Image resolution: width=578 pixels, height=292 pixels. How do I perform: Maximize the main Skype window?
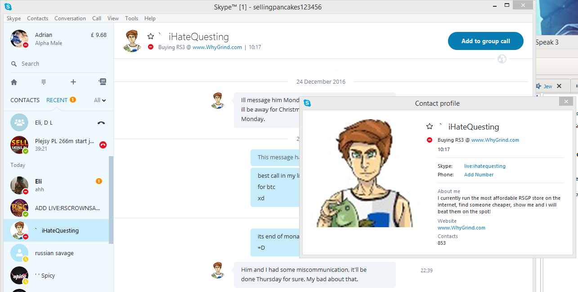coord(507,5)
